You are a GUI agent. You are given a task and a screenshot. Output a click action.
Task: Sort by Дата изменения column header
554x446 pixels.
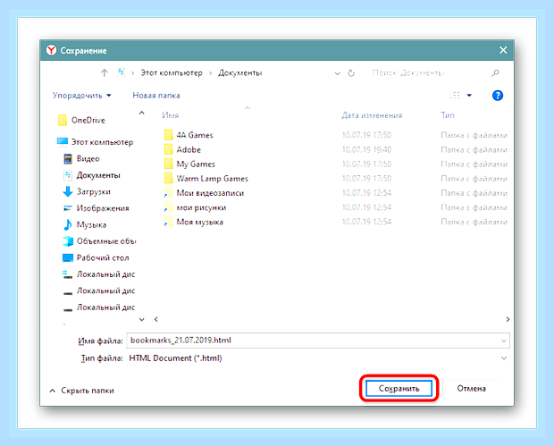click(372, 115)
